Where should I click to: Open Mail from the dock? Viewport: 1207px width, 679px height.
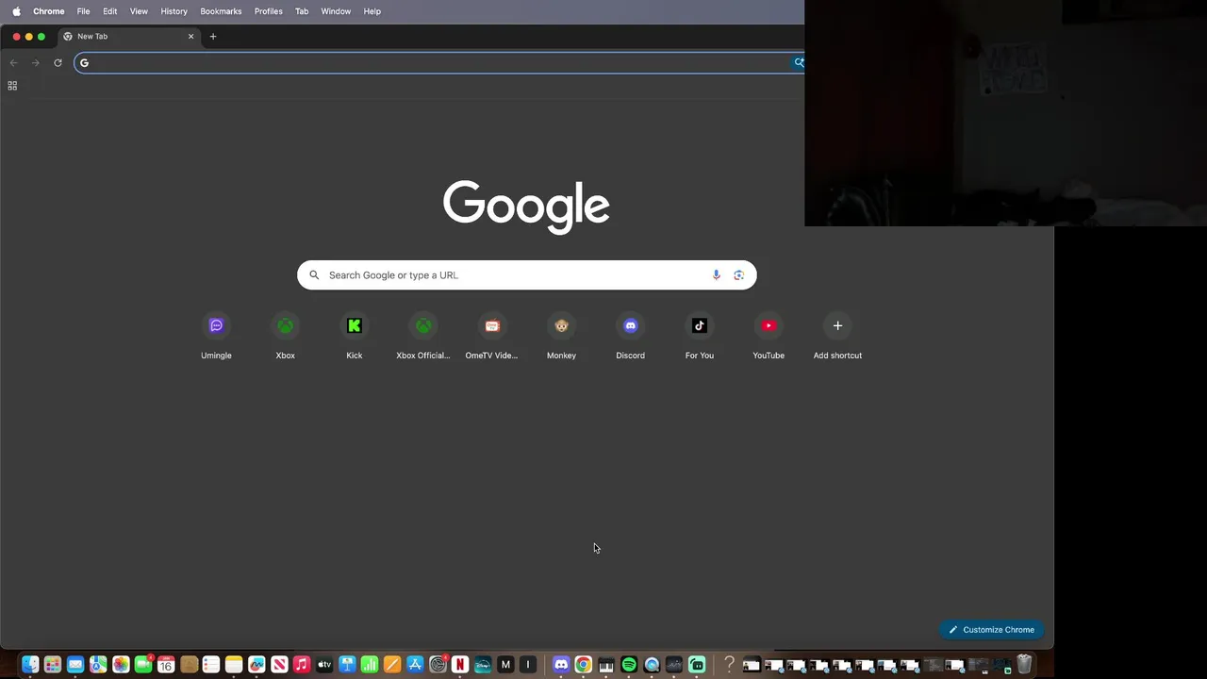(x=75, y=665)
